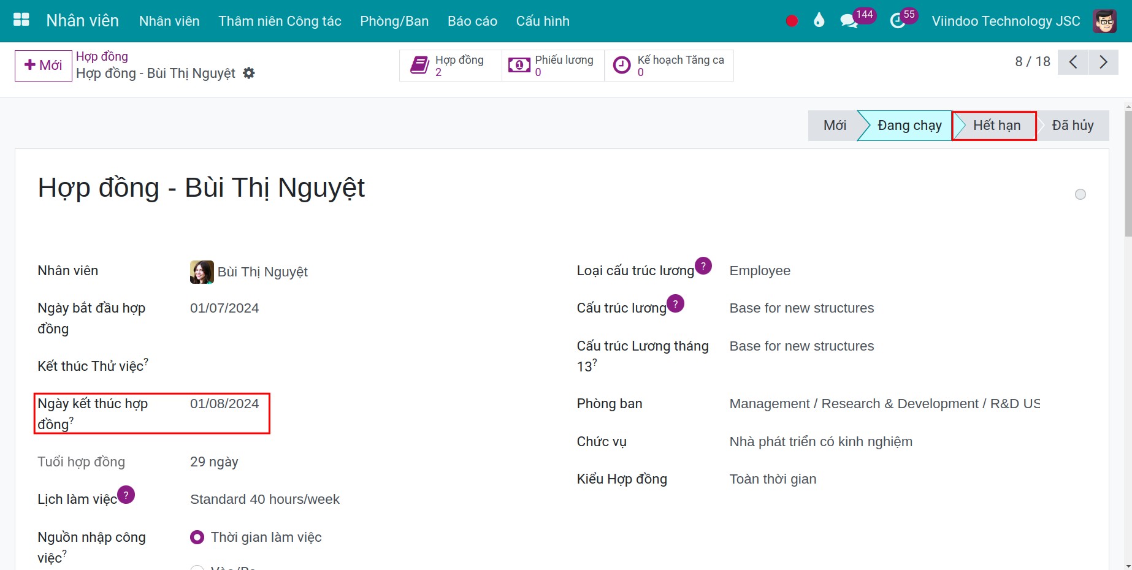Click Bùi Thị Nguyệt employee avatar photo

(202, 272)
